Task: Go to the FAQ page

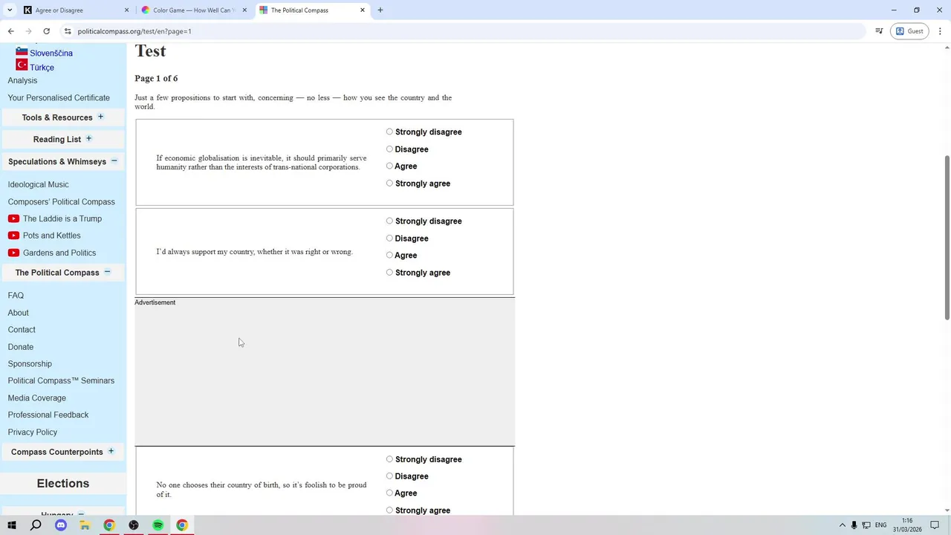Action: pyautogui.click(x=16, y=295)
